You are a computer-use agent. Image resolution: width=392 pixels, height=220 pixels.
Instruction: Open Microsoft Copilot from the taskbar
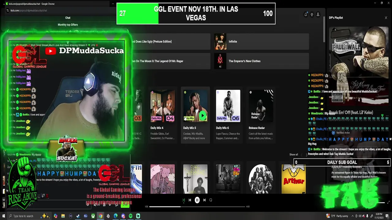(x=55, y=216)
